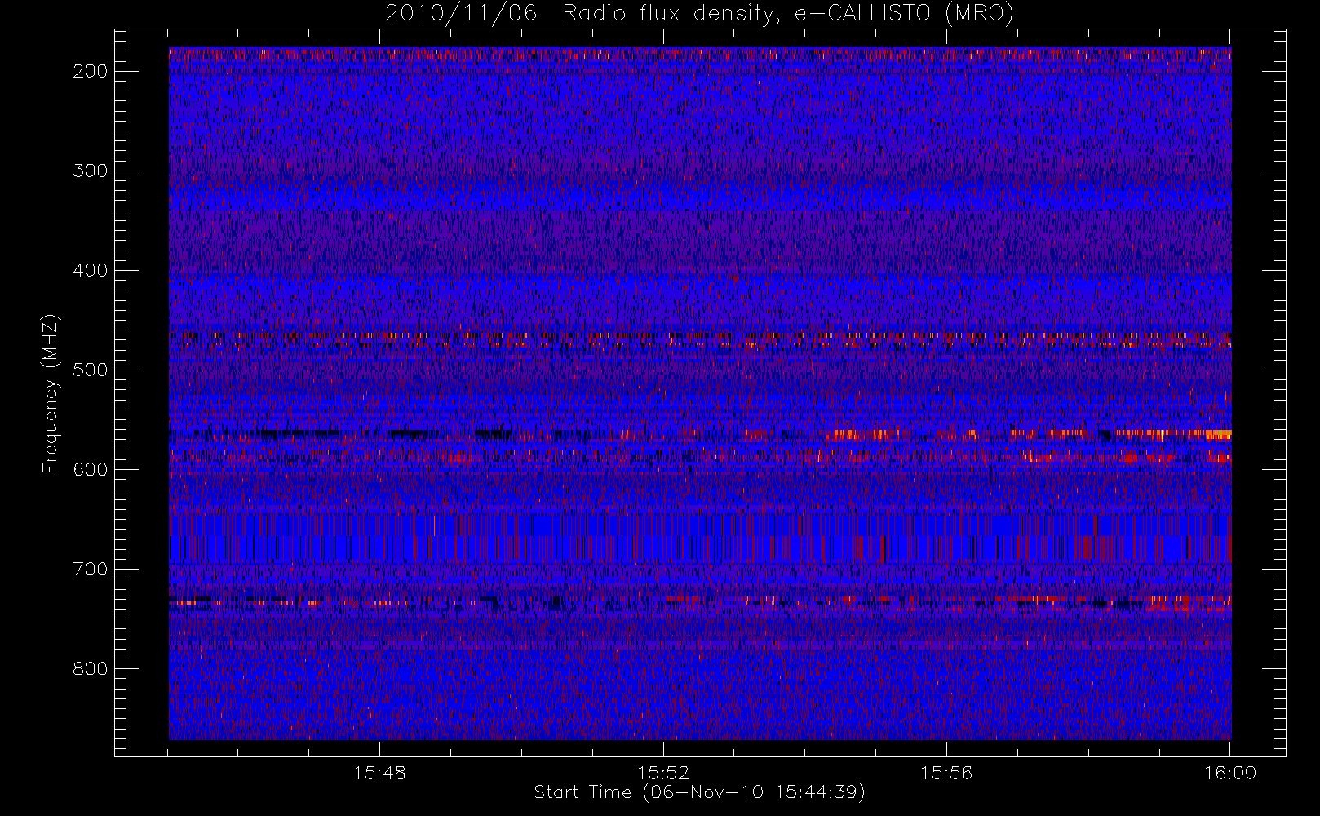Click the bright yellow burst near 560 MHz at 16:00

(x=1217, y=435)
